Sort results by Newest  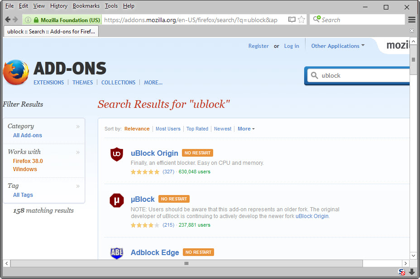click(223, 129)
